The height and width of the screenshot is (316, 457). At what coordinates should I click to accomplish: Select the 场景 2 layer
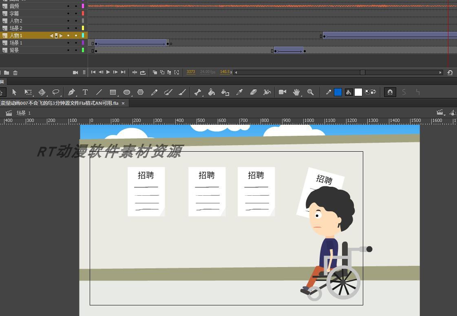coord(44,28)
